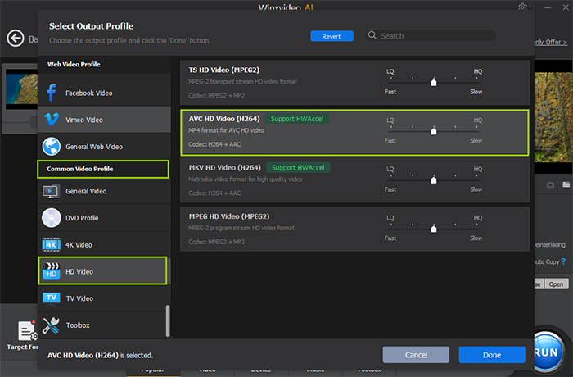This screenshot has height=377, width=573.
Task: Click Support HWAccel badge on AVC HD
Action: pos(297,119)
